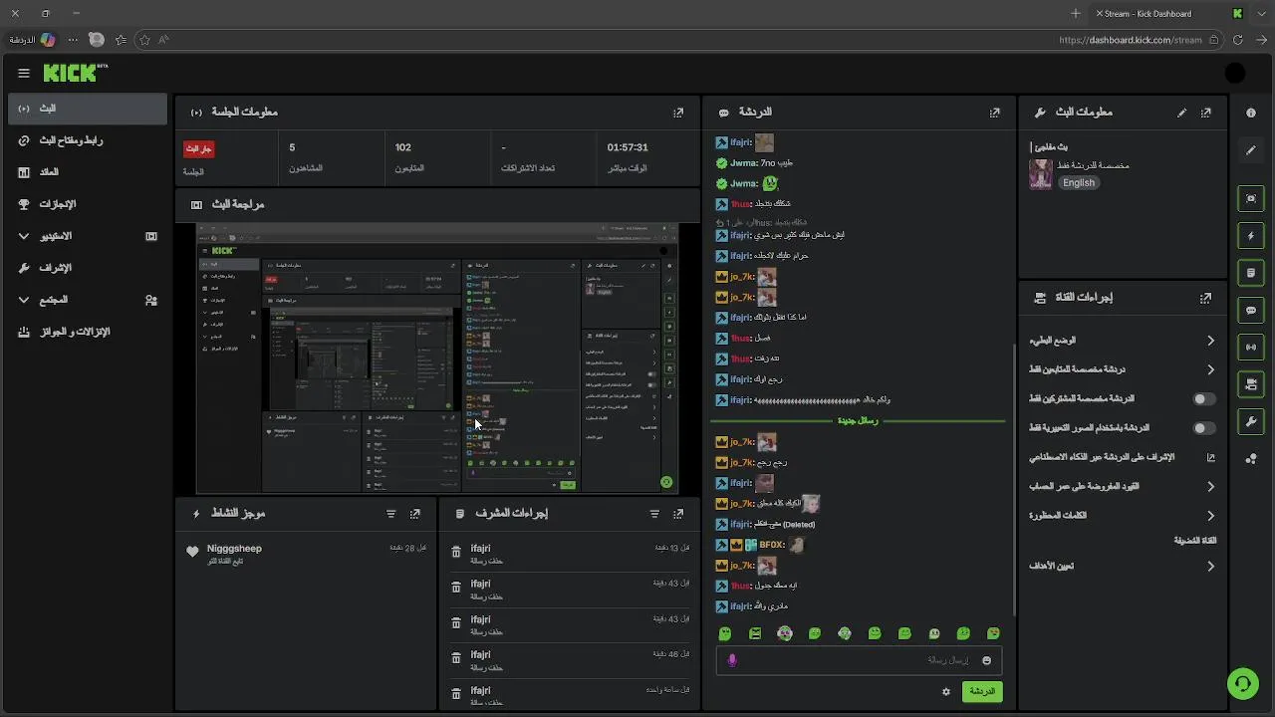Filter the activity feed (موجز النشاط) list
The image size is (1275, 717).
click(390, 514)
